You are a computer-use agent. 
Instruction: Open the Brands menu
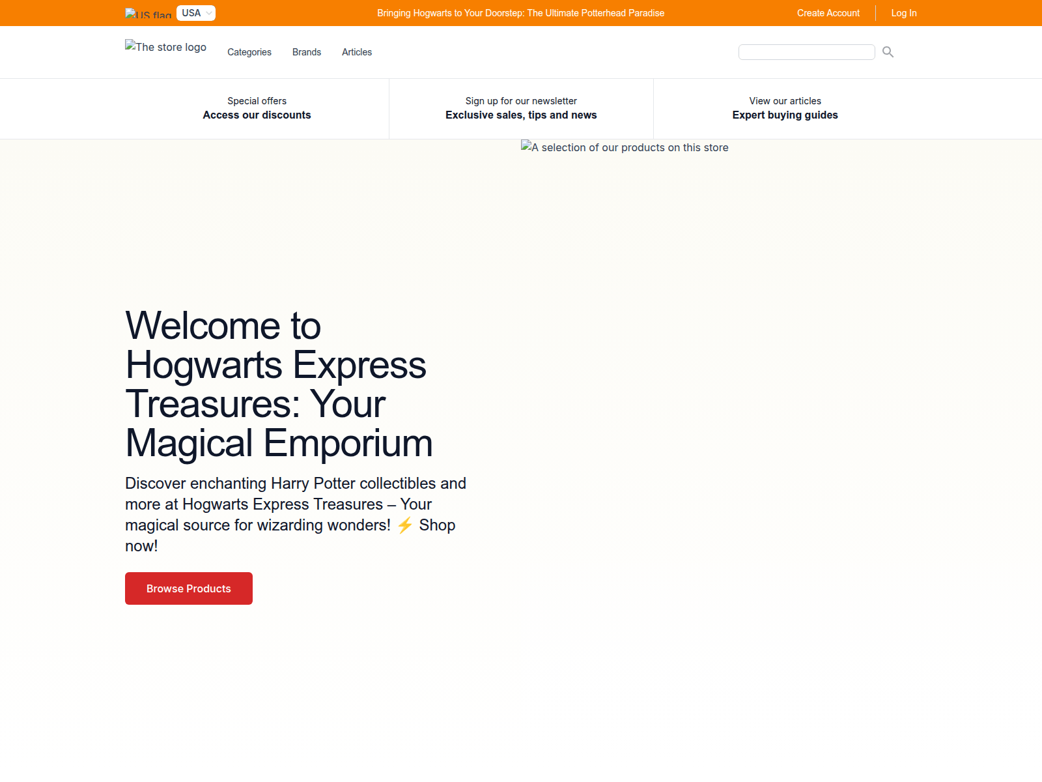coord(306,52)
